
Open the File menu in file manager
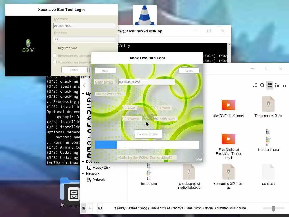84,77
